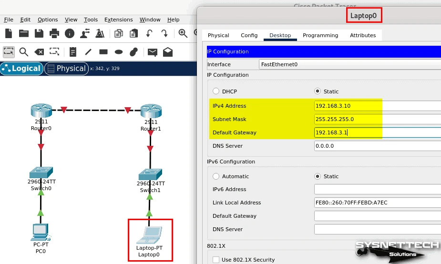Open the Programming tab
The image size is (441, 264).
[320, 35]
